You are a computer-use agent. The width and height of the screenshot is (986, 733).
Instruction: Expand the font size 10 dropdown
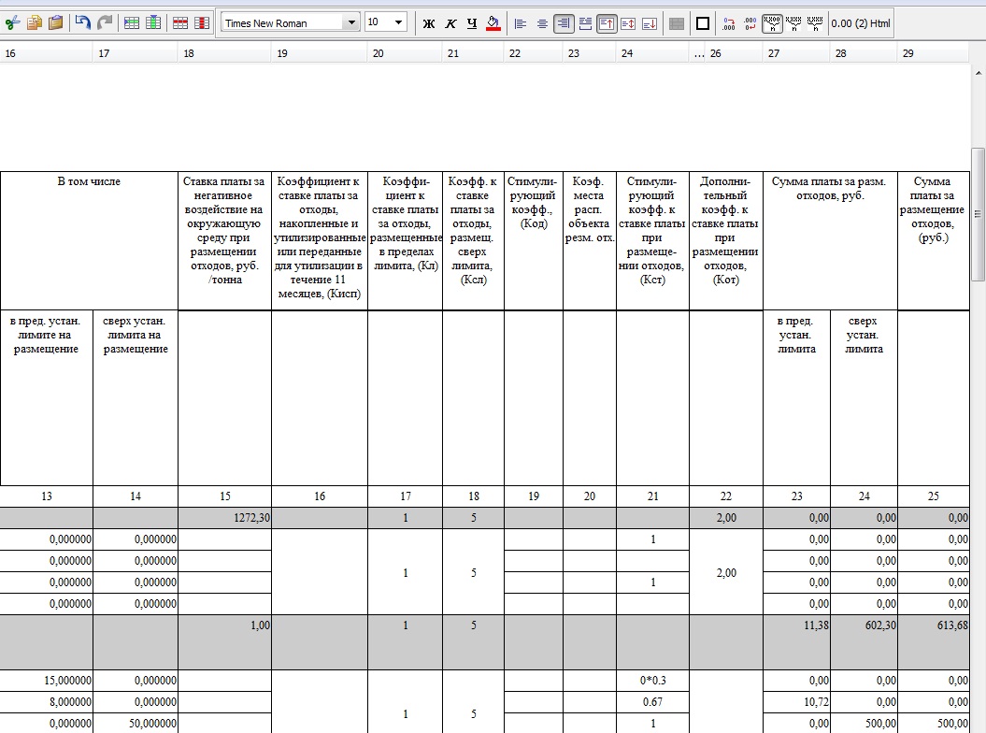click(x=398, y=22)
